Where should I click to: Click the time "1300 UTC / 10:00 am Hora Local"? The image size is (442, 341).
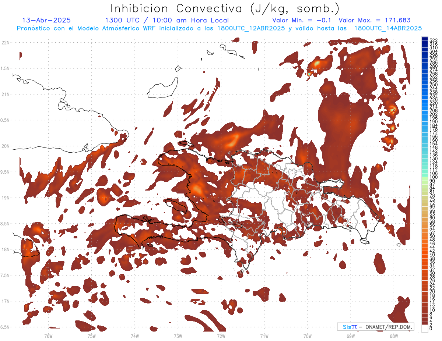(167, 20)
